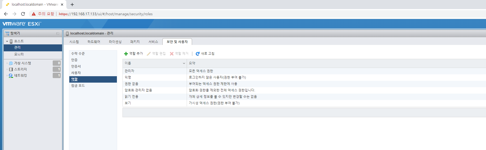
Task: Open a new browser tab with plus
Action: pyautogui.click(x=72, y=5)
